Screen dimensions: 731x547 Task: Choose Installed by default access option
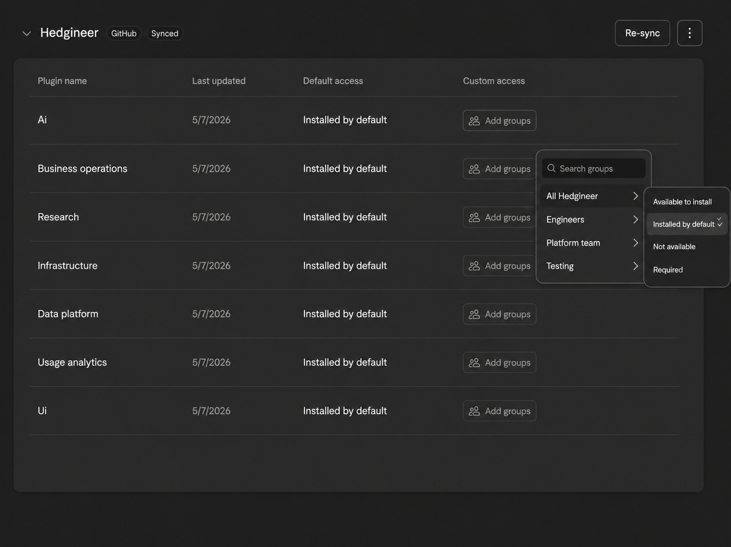[687, 224]
